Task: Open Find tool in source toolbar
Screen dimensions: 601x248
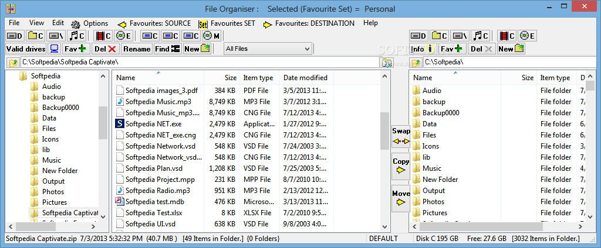Action: point(167,49)
